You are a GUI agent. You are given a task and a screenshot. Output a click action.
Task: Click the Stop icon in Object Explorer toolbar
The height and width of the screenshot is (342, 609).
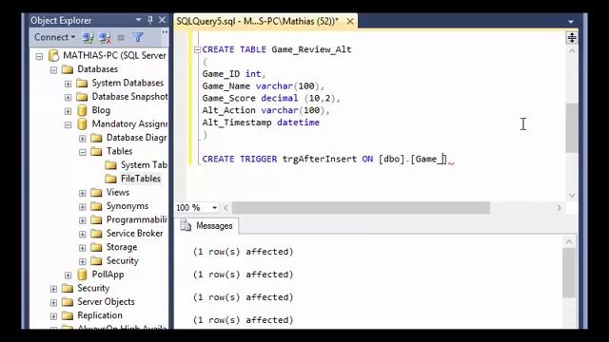point(121,38)
